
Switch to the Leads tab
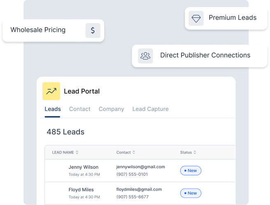click(x=53, y=109)
